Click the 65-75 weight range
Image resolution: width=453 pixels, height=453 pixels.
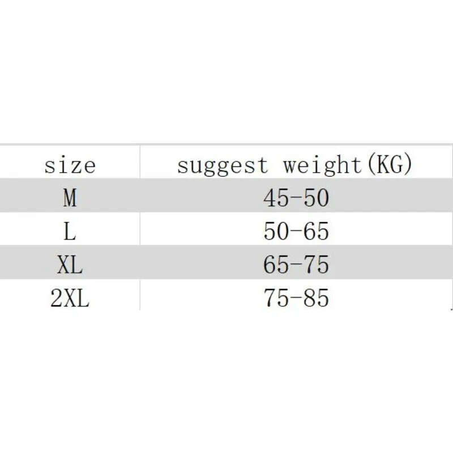point(296,265)
